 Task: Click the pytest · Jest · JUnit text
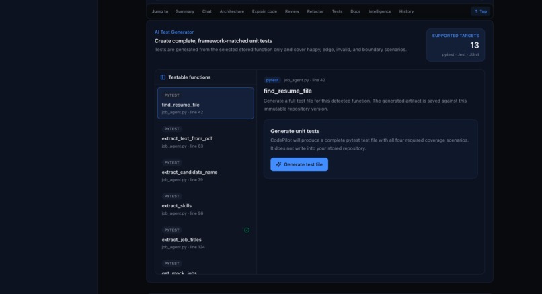pyautogui.click(x=461, y=54)
